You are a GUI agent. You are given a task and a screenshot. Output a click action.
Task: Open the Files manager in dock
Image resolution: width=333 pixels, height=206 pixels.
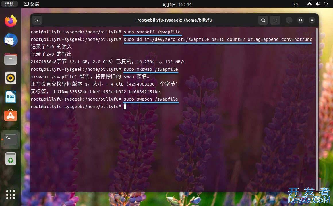[11, 59]
